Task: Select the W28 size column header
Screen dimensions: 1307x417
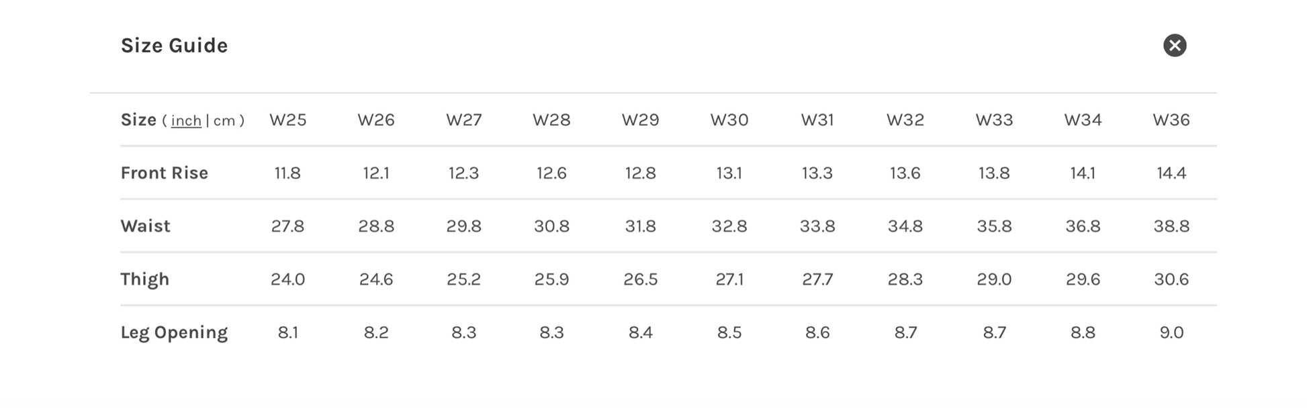Action: click(551, 120)
